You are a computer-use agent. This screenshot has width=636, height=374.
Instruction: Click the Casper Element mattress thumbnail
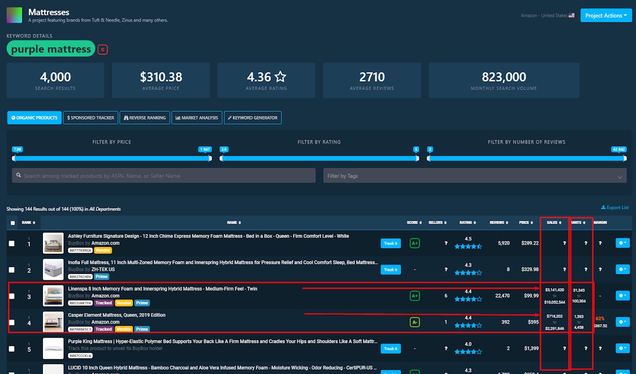point(53,322)
